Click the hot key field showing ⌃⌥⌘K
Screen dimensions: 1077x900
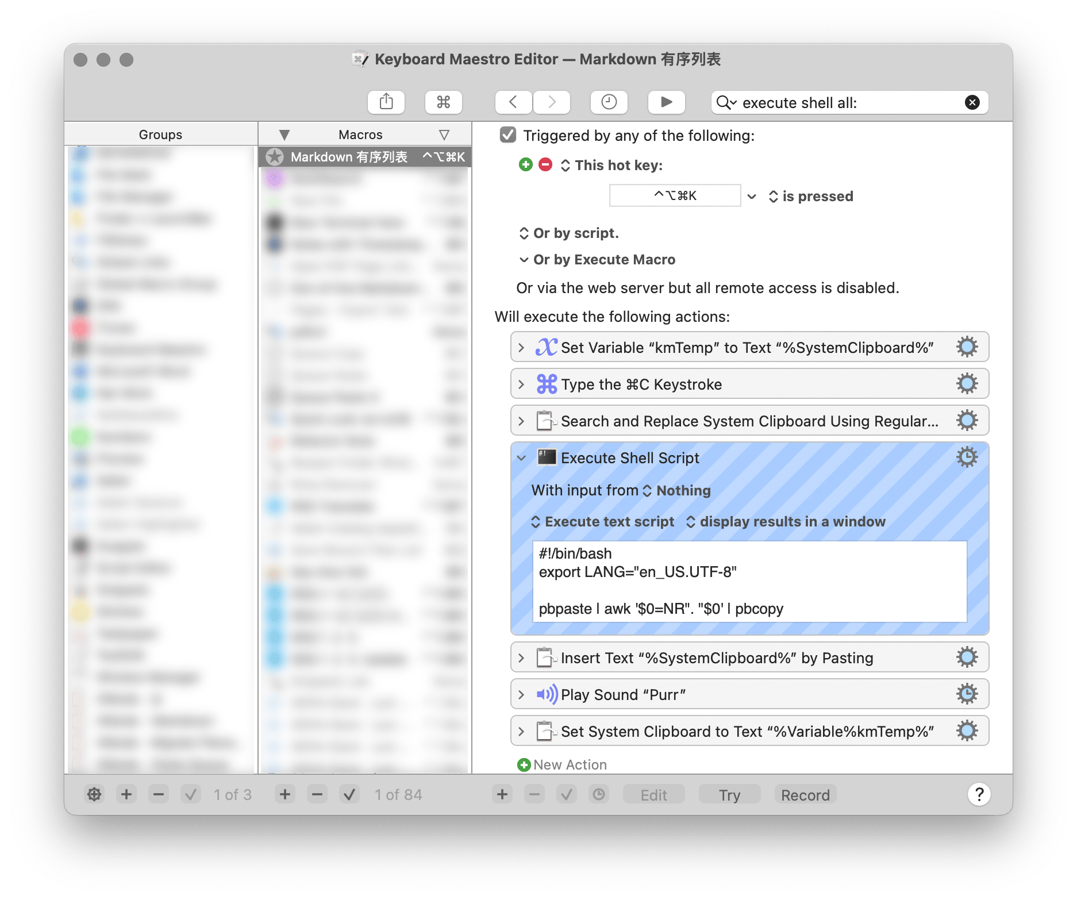click(675, 195)
